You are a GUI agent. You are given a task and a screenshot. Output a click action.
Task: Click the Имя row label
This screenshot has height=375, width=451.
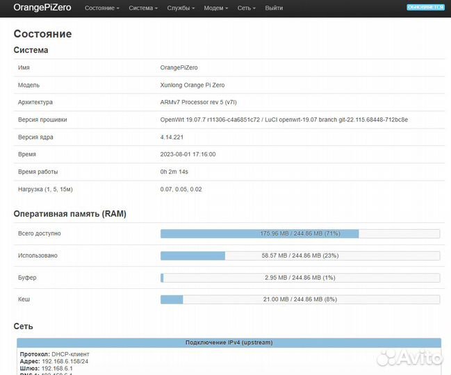pos(24,67)
